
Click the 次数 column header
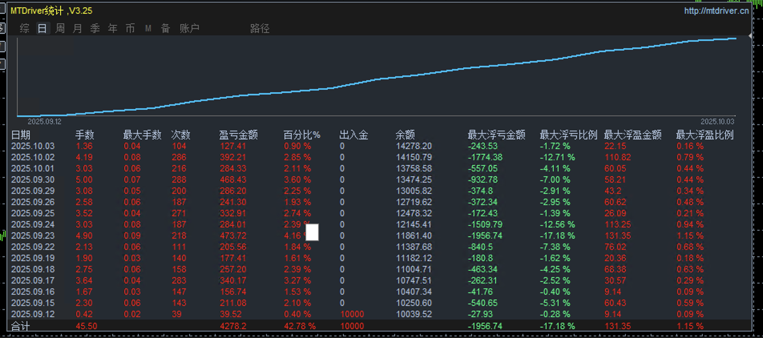tap(181, 135)
